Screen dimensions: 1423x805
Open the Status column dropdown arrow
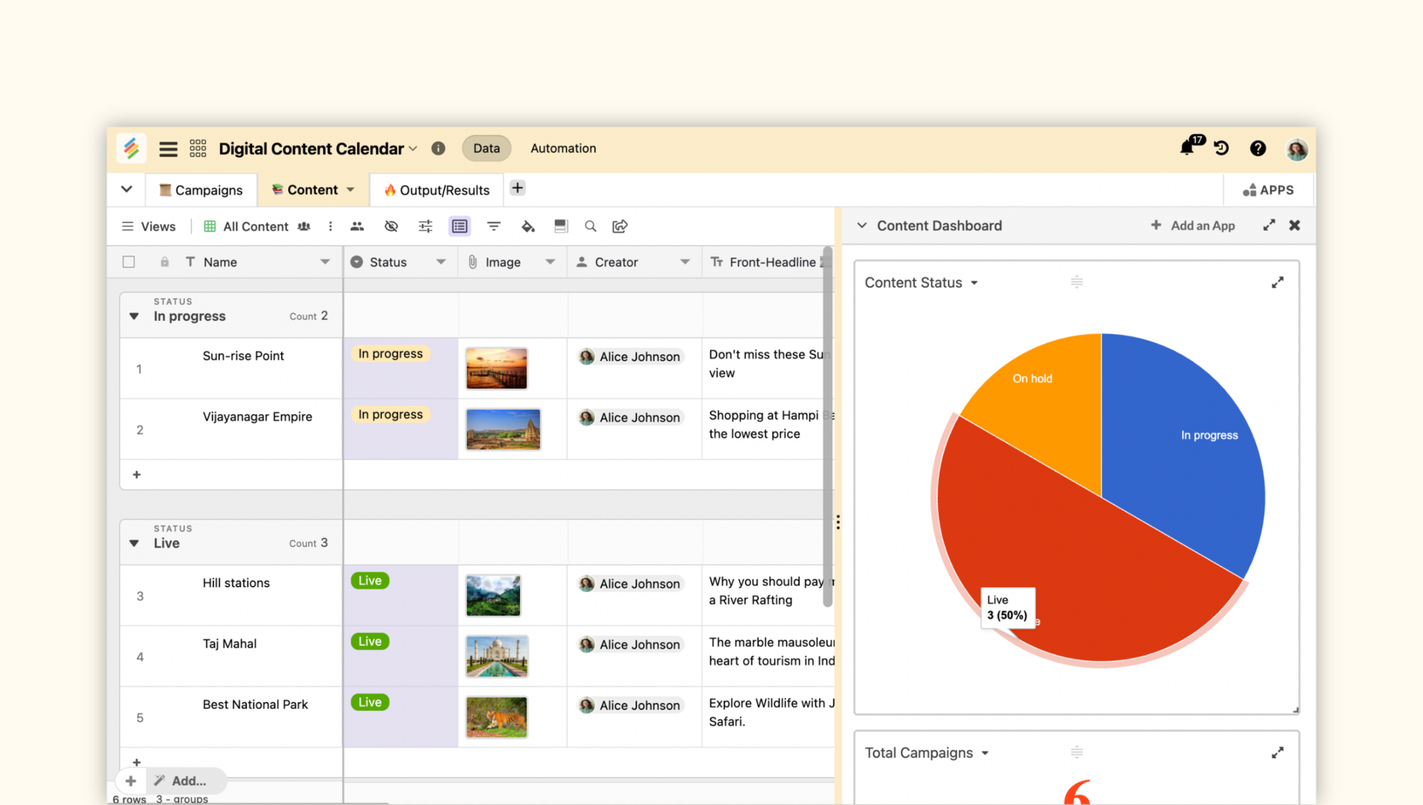441,262
